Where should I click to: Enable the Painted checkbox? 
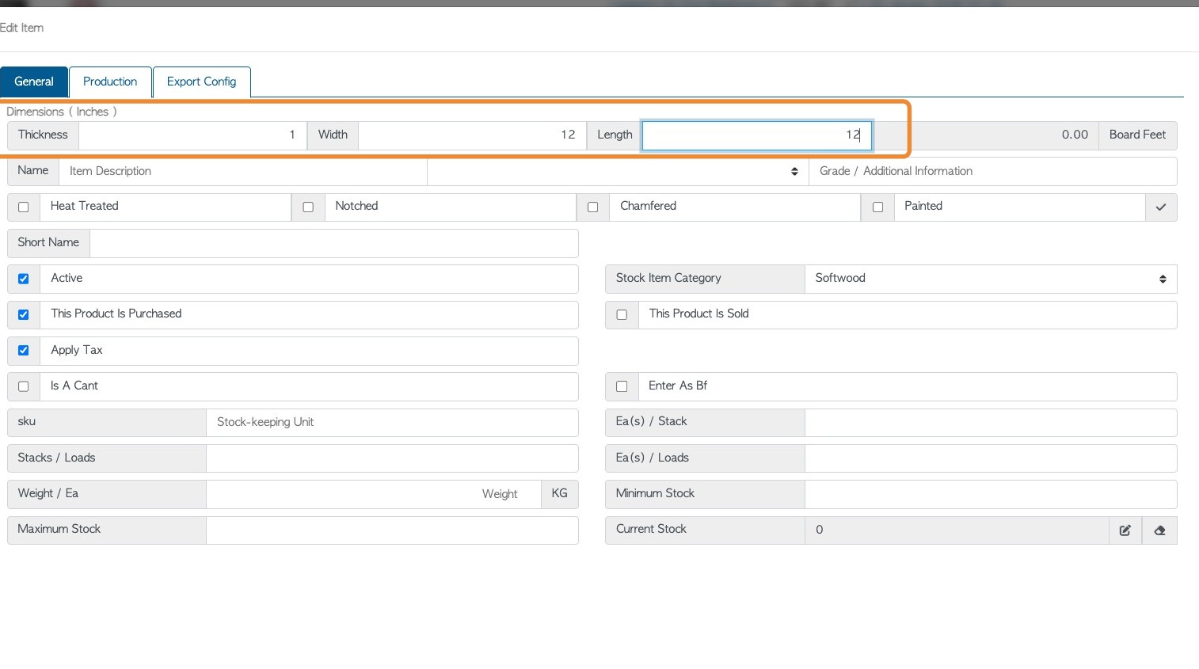pos(877,207)
